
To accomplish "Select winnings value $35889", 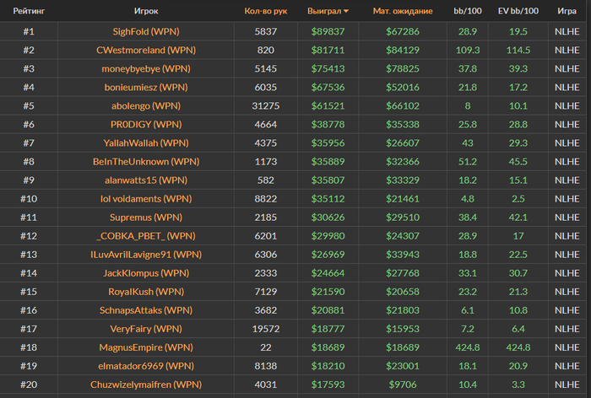I will (x=328, y=162).
